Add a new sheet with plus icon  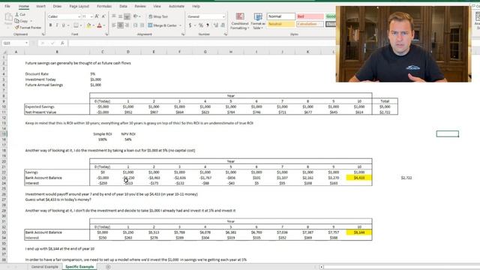click(x=108, y=267)
